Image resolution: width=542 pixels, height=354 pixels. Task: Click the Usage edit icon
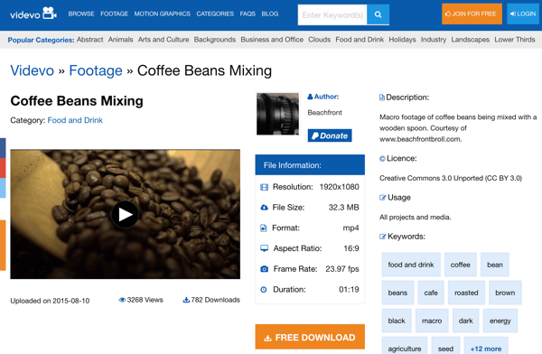click(x=383, y=198)
